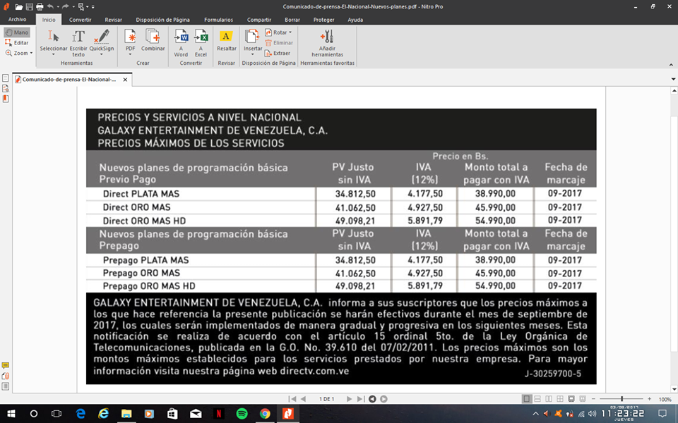Convert PDF to Word
Image resolution: width=678 pixels, height=423 pixels.
point(182,41)
